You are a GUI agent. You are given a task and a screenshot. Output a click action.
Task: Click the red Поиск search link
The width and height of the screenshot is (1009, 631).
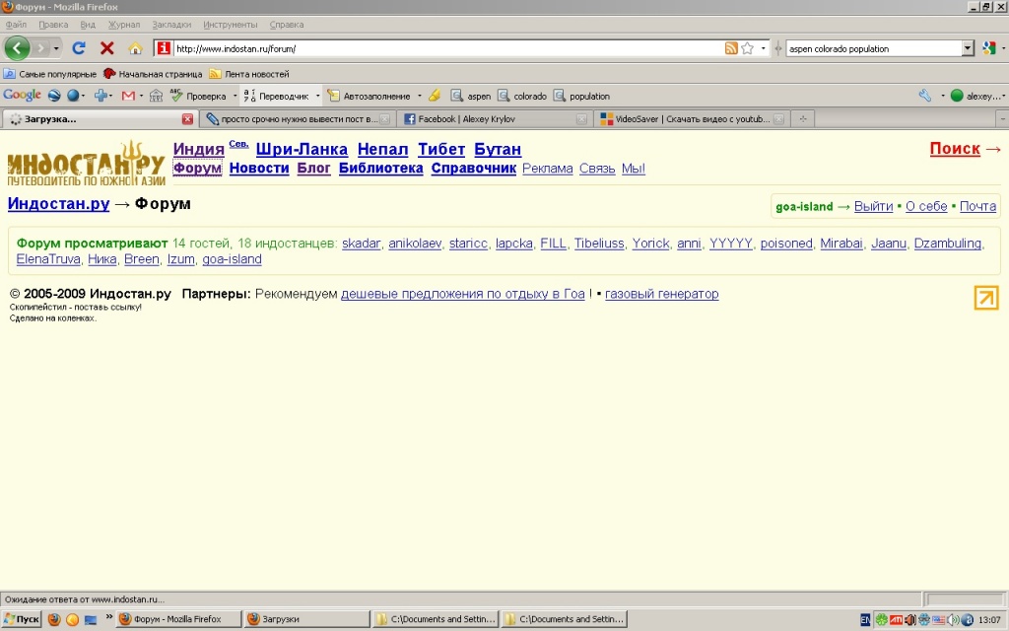955,149
